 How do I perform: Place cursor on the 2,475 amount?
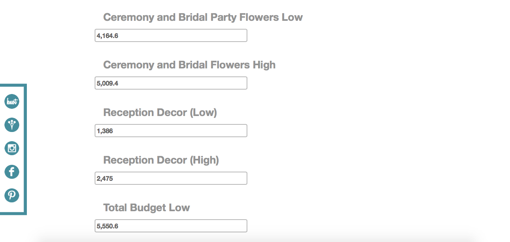pyautogui.click(x=105, y=178)
